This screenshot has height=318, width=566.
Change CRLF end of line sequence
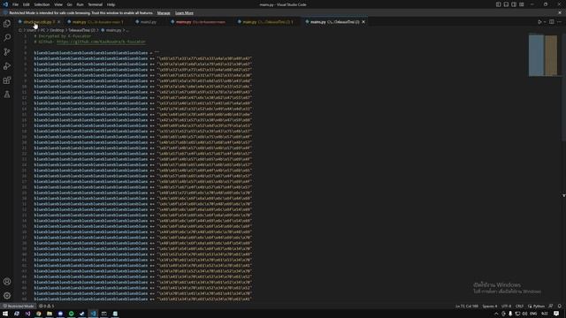(519, 307)
